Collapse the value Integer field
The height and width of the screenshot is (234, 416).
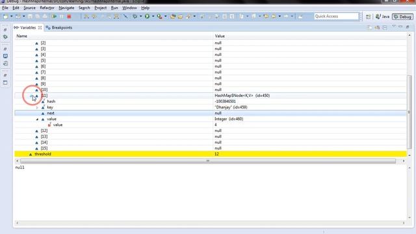37,119
